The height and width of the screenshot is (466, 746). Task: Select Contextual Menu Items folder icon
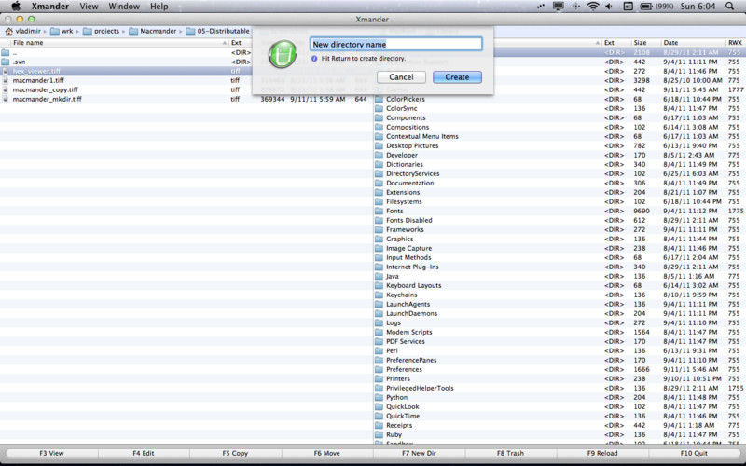[379, 136]
